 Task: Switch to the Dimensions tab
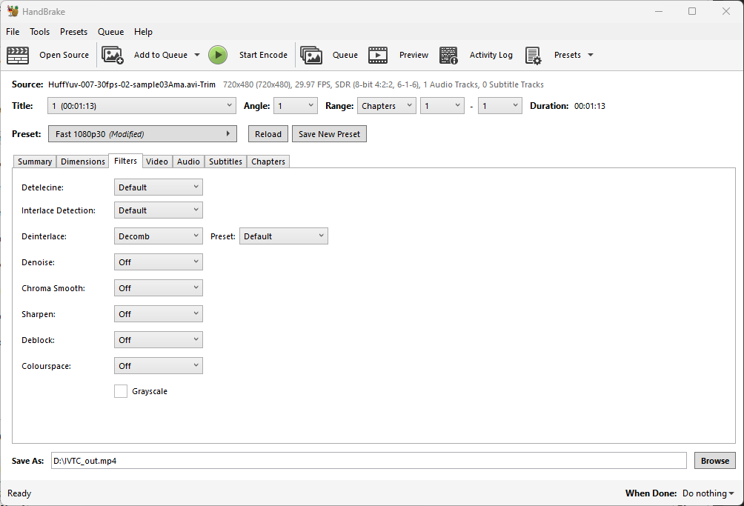[82, 162]
